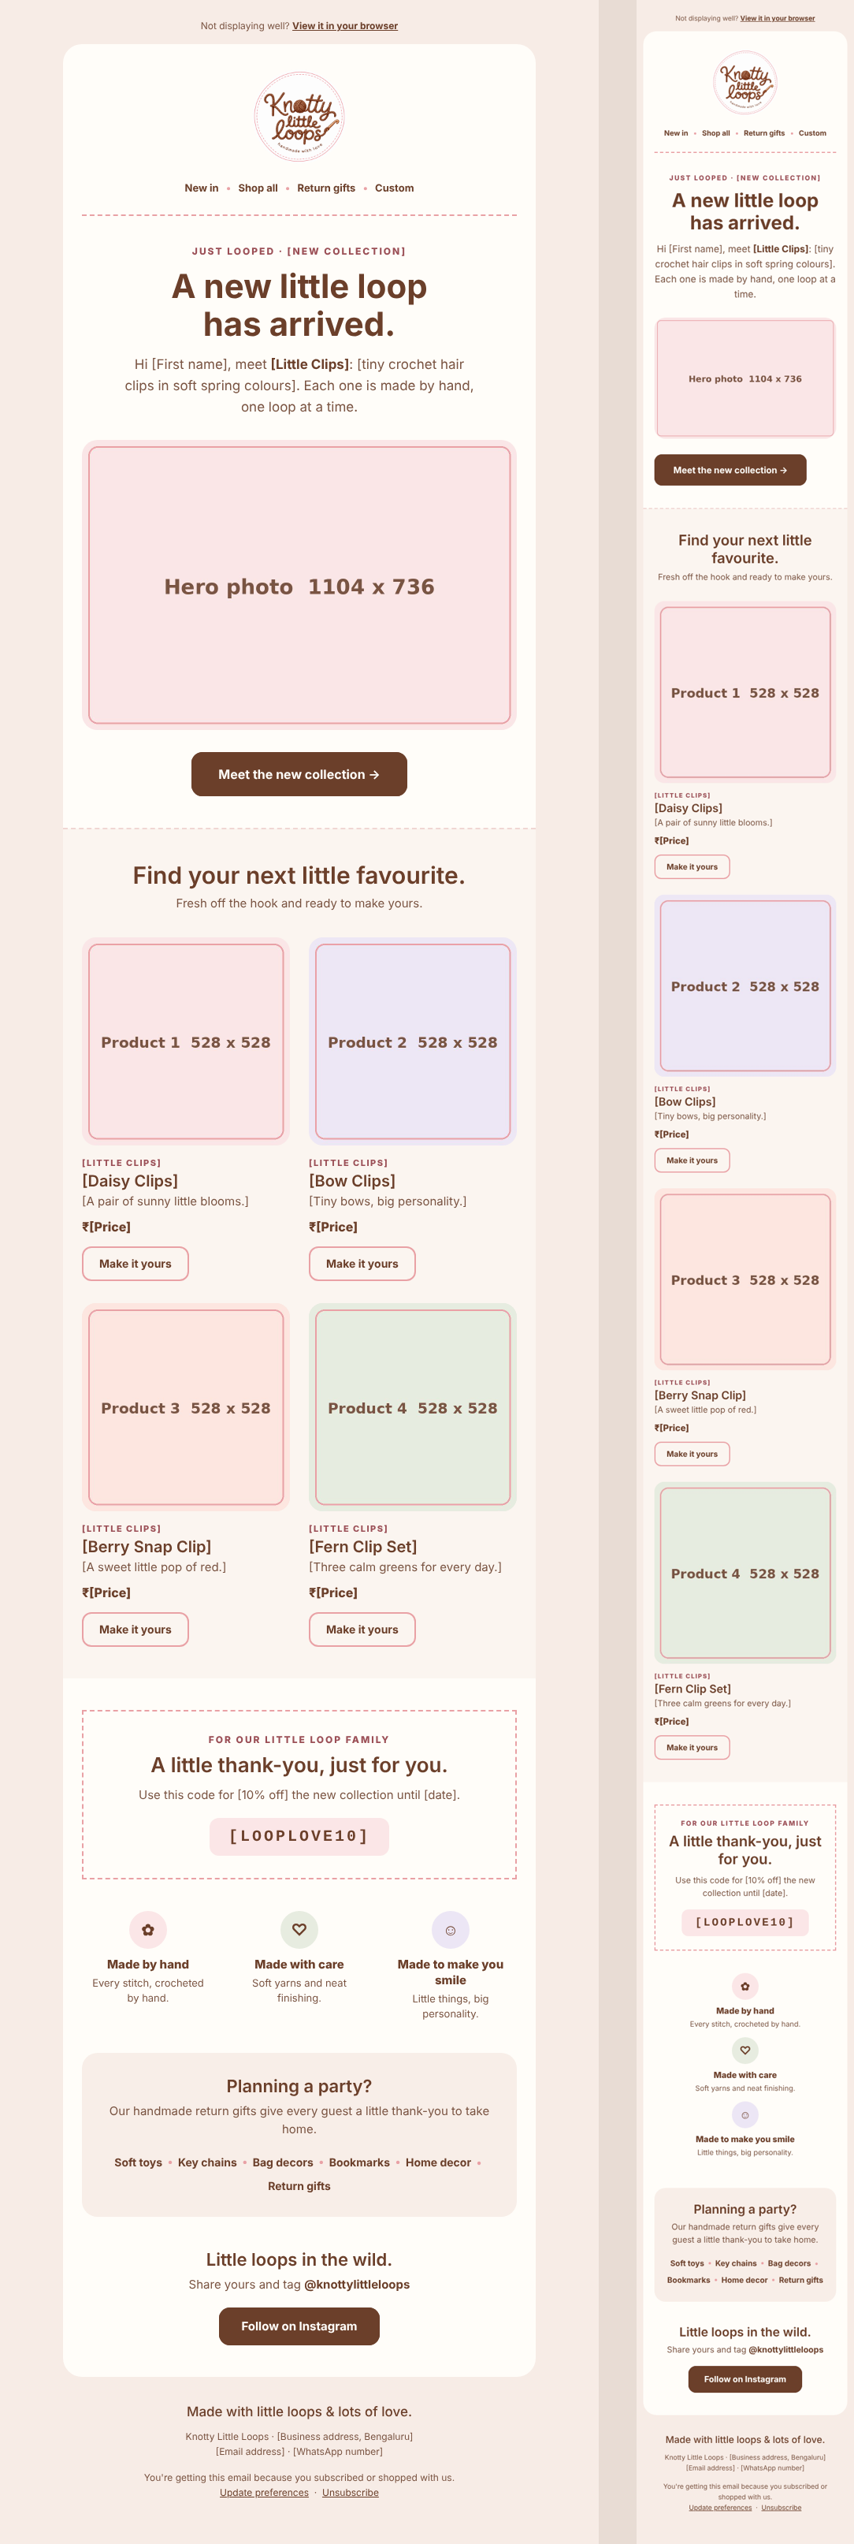Click 'Make it yours' under Daisy Clips, mobile

click(692, 867)
